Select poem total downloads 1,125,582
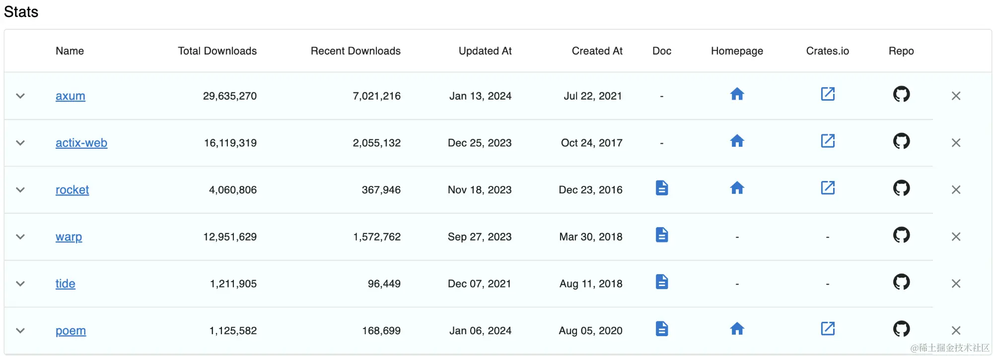993x356 pixels. 233,331
